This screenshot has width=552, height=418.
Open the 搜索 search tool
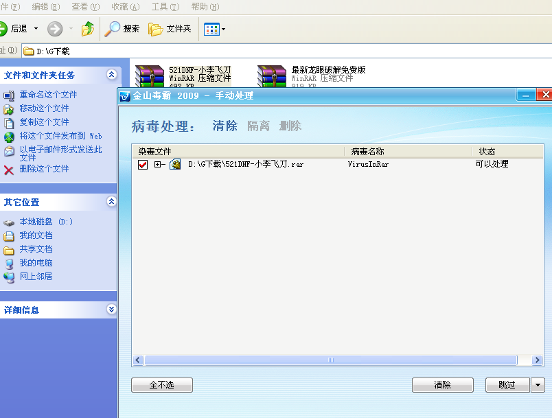[122, 29]
